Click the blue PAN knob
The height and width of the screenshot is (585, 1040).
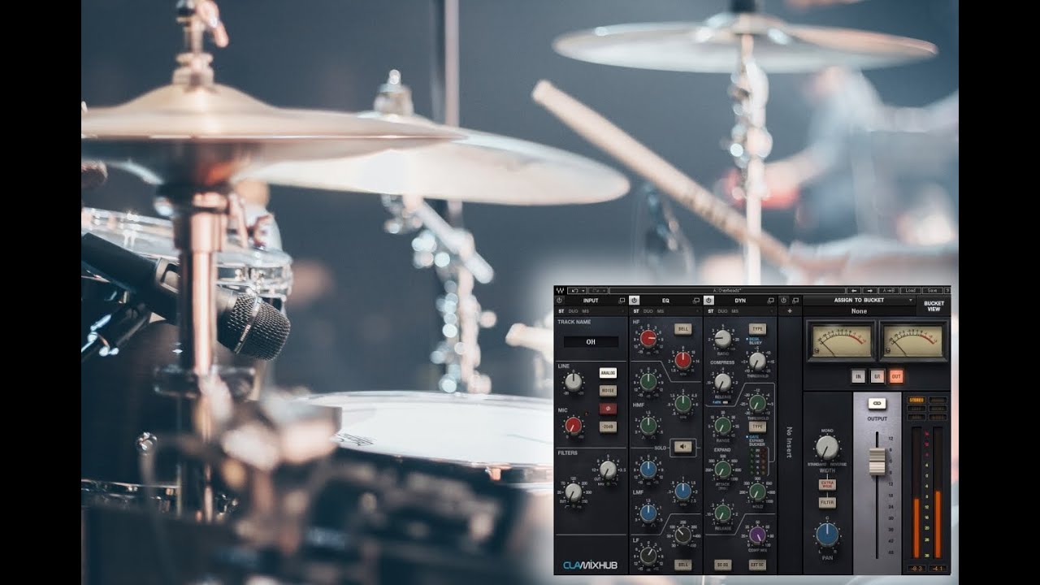pos(827,535)
